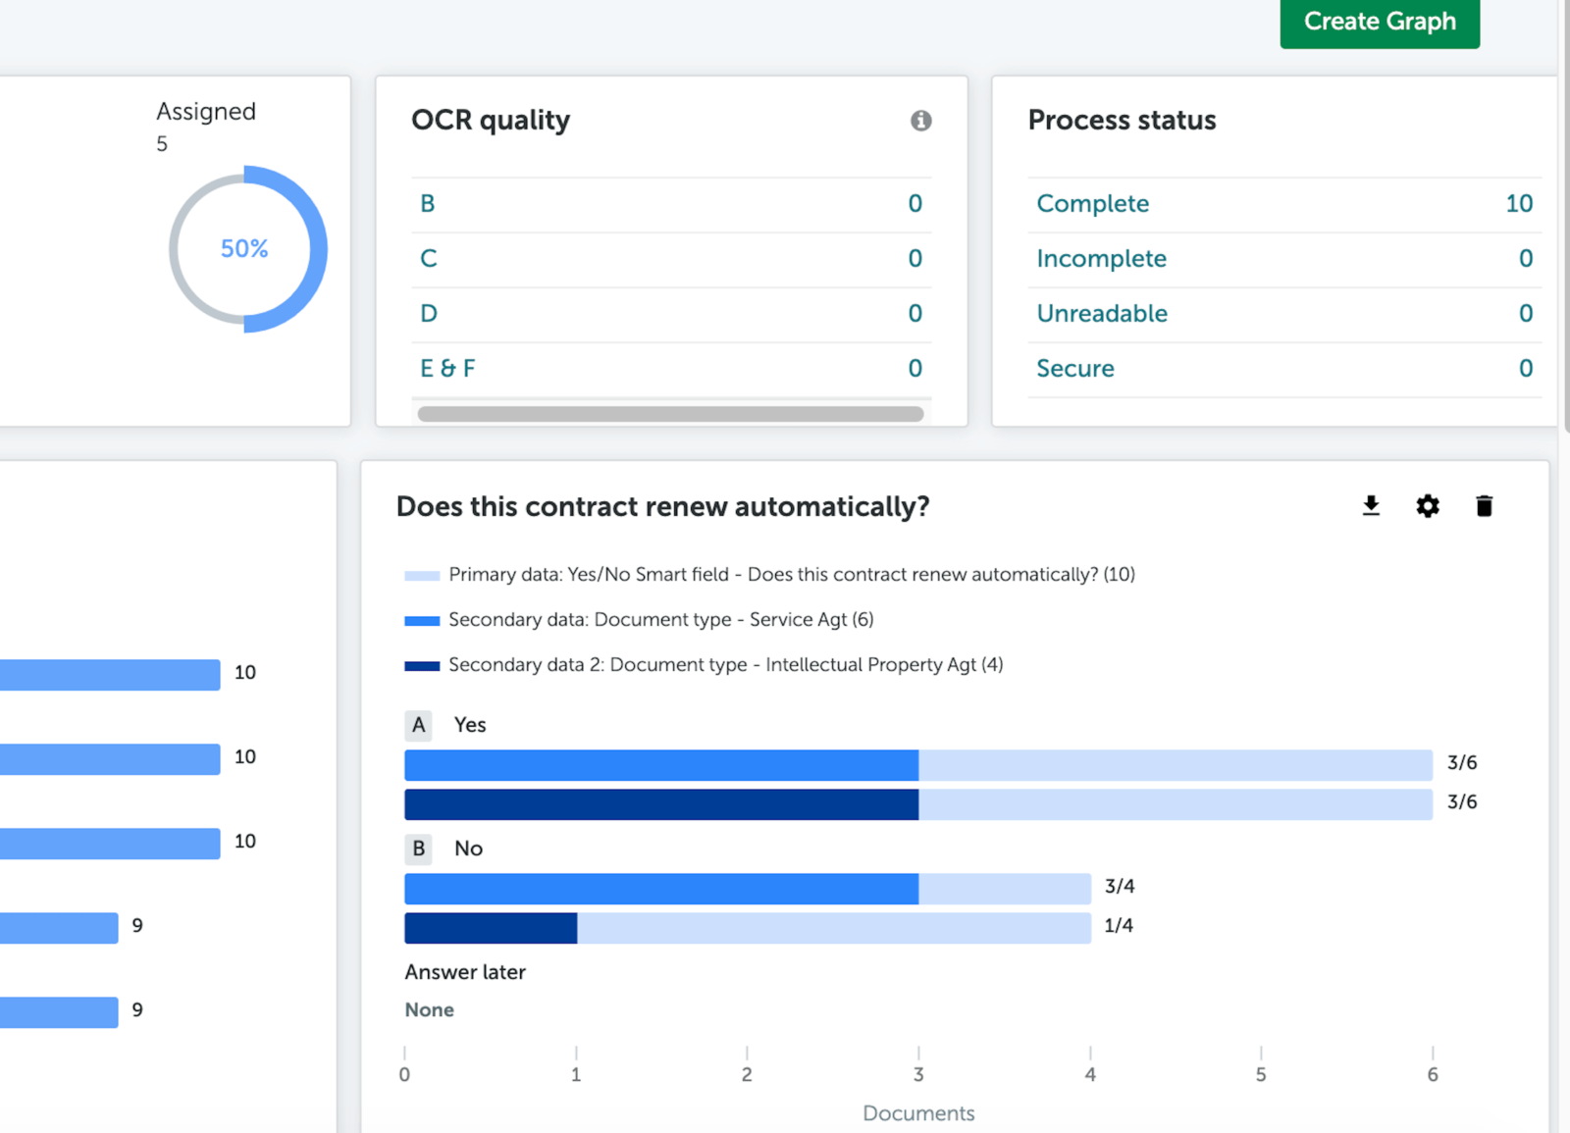Select the Secondary data Service Agt legend swatch
The image size is (1570, 1133).
pyautogui.click(x=421, y=620)
